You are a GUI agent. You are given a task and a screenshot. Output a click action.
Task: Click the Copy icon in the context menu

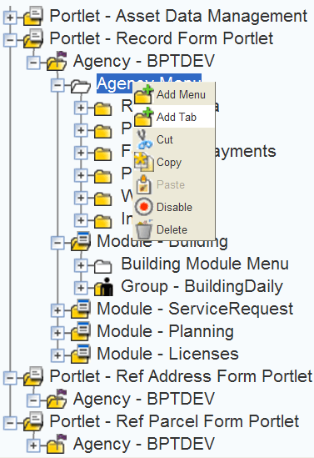[x=144, y=162]
